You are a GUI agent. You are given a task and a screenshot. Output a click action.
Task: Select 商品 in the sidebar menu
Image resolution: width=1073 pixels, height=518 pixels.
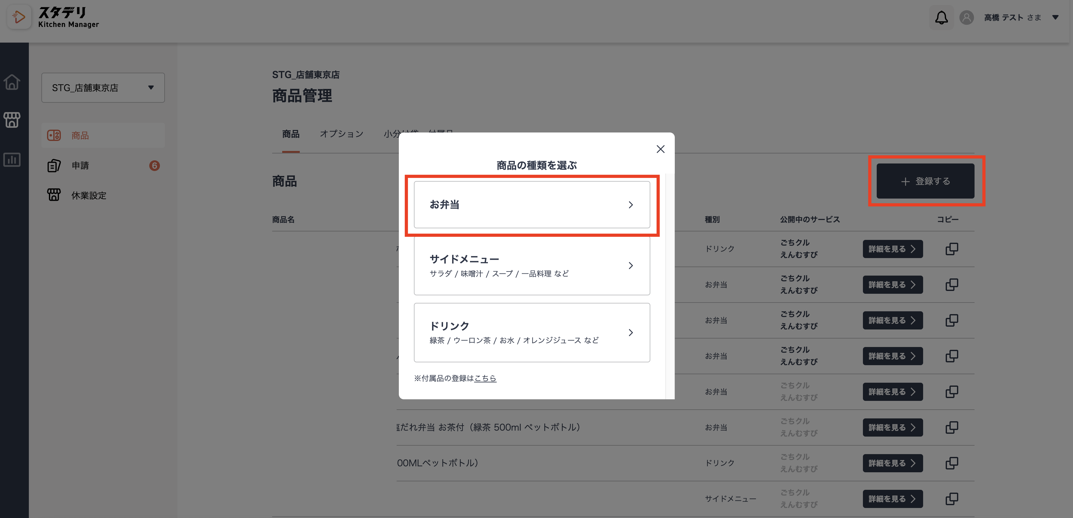pyautogui.click(x=103, y=135)
